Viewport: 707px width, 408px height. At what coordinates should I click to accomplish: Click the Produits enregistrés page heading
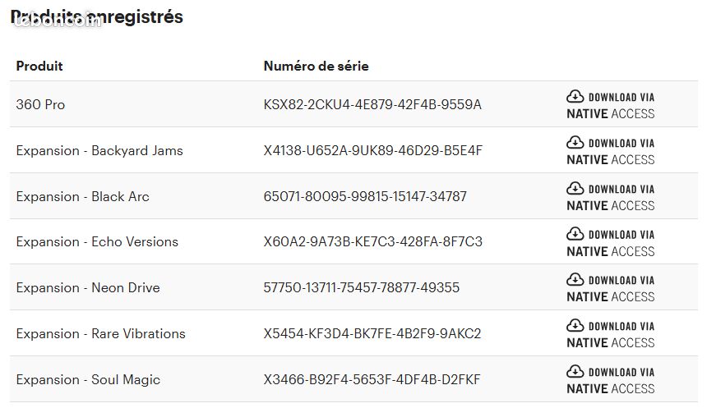(x=96, y=17)
